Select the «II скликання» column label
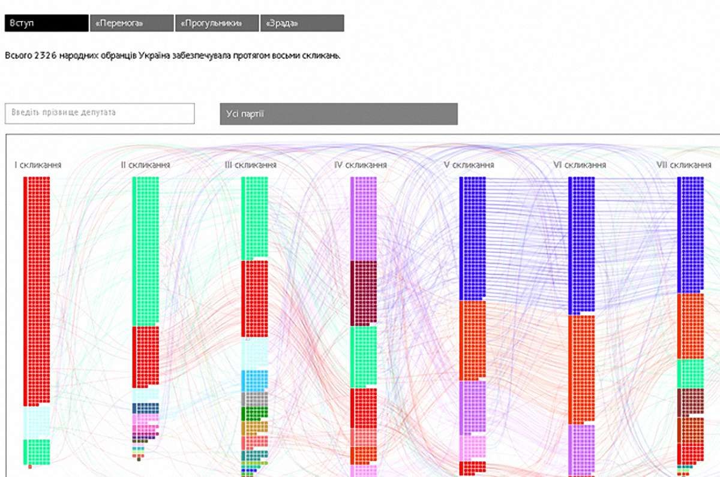Viewport: 720px width, 477px height. [146, 165]
